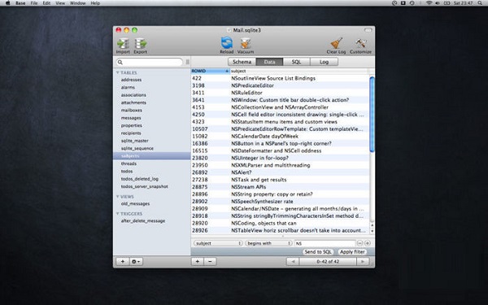Click the gear action menu button
Viewport: 488px width, 305px height.
pyautogui.click(x=137, y=261)
